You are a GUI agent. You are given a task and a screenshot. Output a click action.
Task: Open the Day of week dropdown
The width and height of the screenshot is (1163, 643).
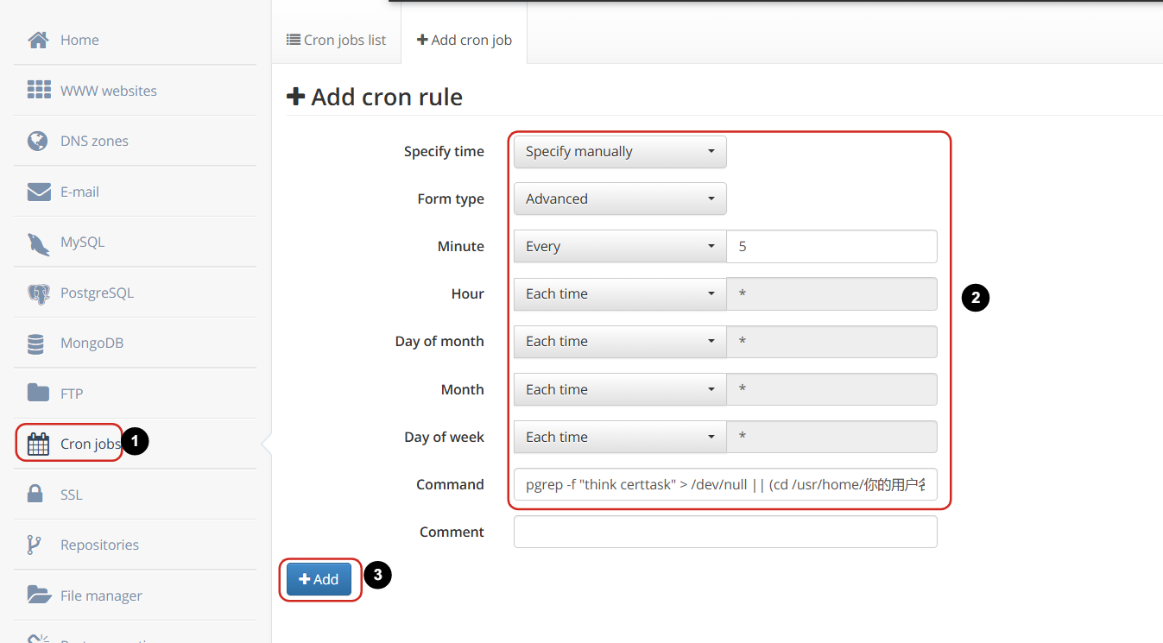pos(620,438)
